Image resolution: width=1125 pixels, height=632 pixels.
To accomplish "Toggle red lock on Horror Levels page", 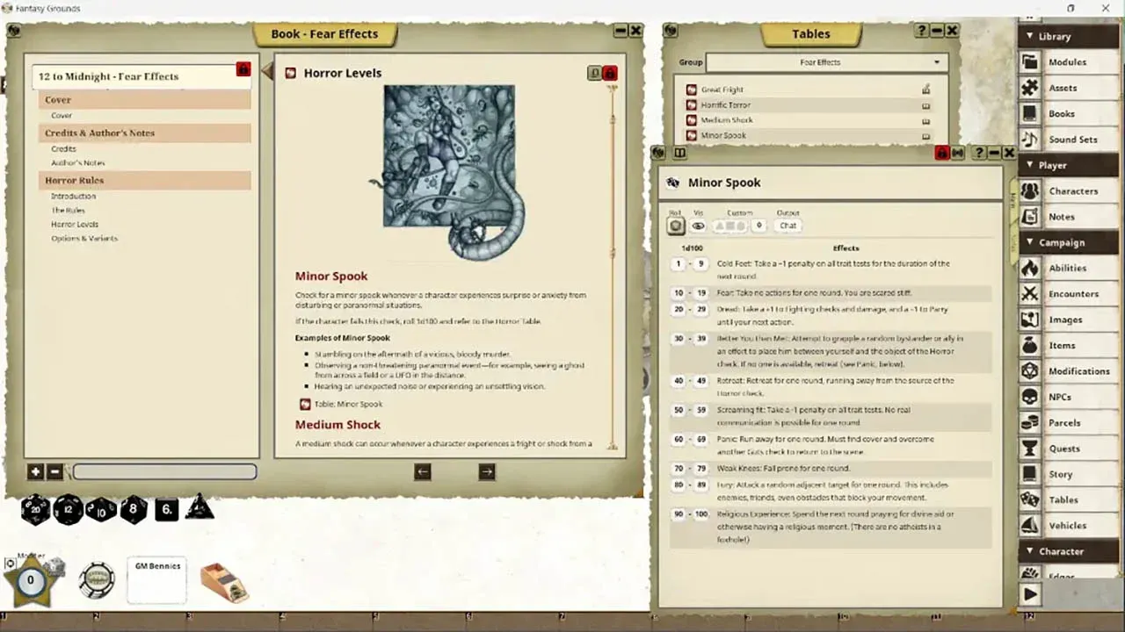I will pyautogui.click(x=609, y=73).
